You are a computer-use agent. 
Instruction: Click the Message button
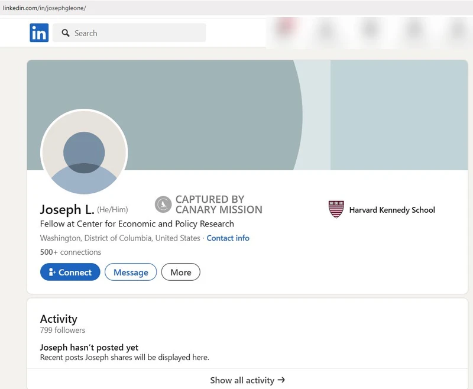[131, 272]
